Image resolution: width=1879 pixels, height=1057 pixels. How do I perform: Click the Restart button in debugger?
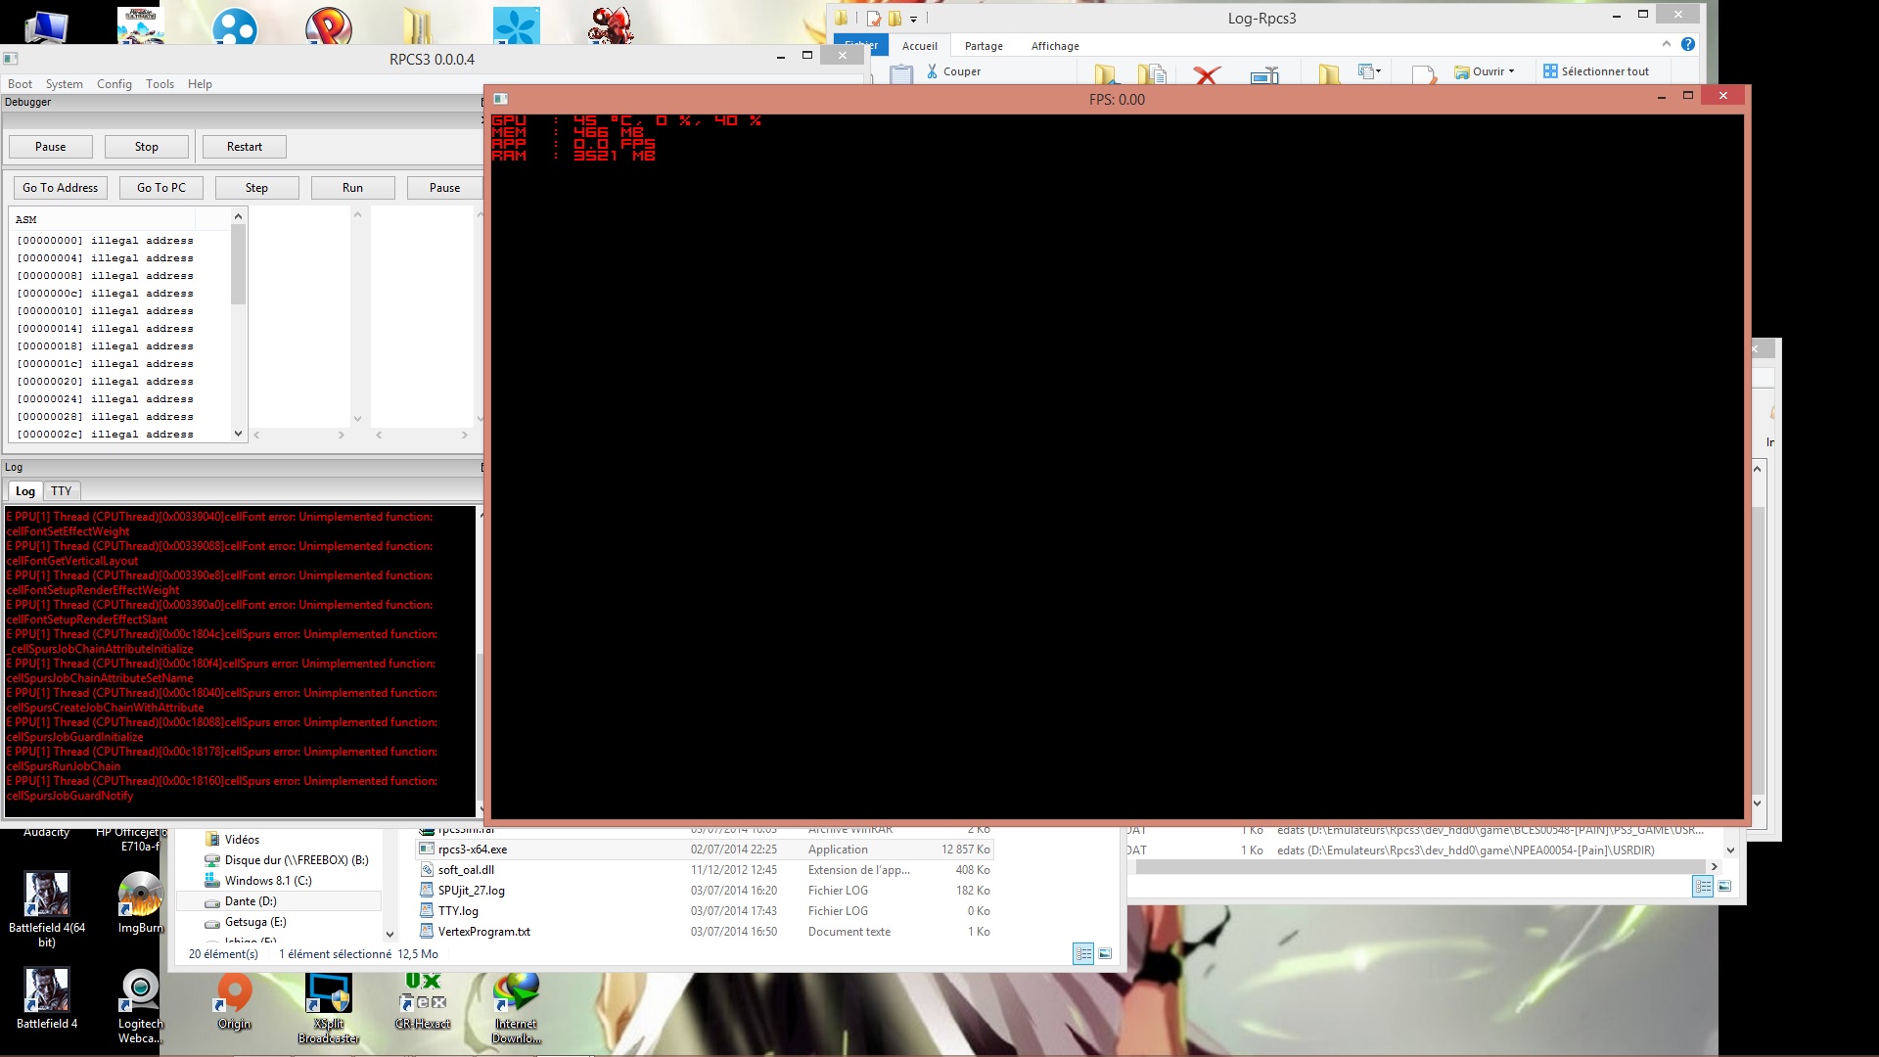click(x=244, y=147)
